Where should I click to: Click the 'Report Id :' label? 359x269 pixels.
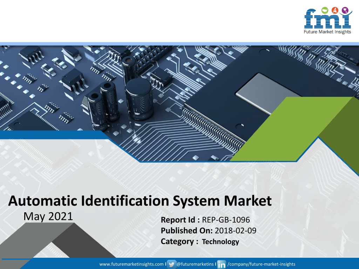coord(181,220)
